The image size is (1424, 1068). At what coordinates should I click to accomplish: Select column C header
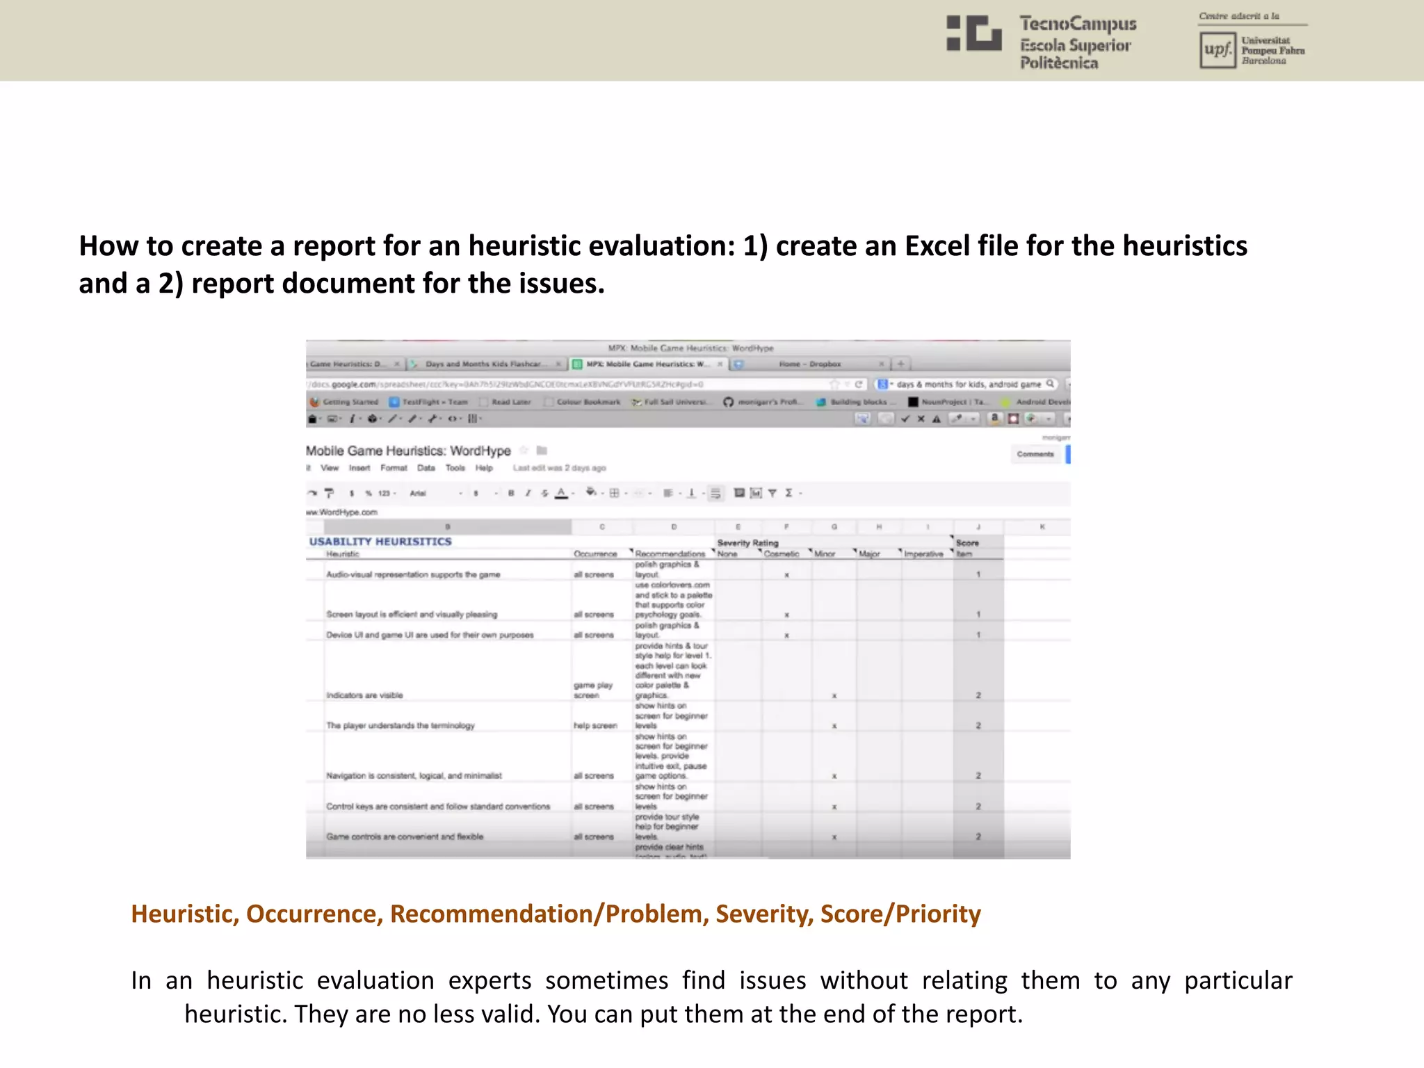click(x=602, y=527)
